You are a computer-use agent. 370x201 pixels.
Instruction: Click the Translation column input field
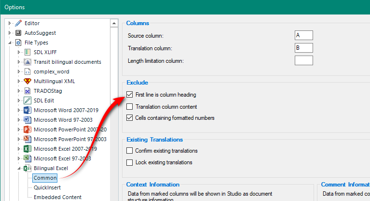pyautogui.click(x=304, y=48)
